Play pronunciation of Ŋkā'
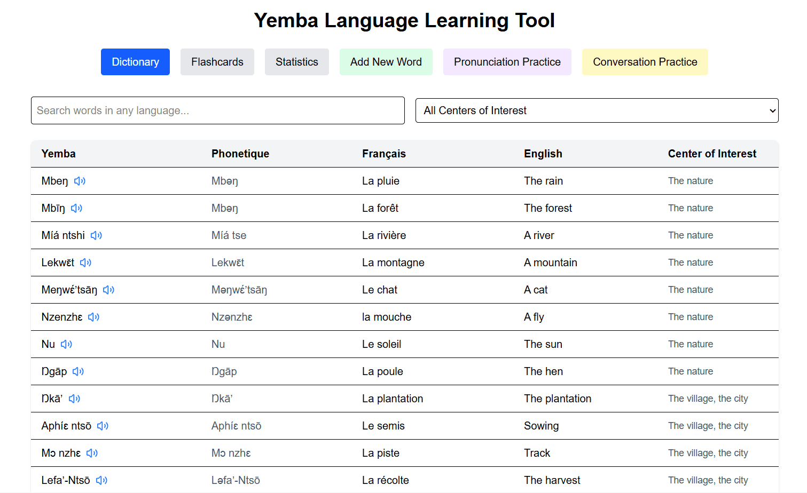Screen dimensions: 807x493 click(74, 399)
